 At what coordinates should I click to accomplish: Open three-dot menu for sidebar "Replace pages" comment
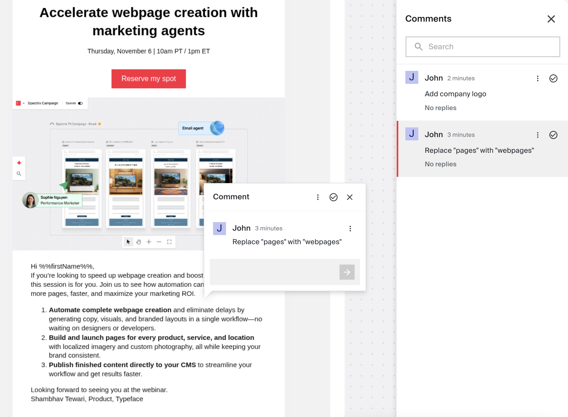[537, 135]
